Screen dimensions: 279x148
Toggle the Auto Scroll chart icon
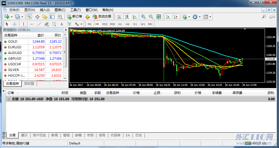coord(168,17)
